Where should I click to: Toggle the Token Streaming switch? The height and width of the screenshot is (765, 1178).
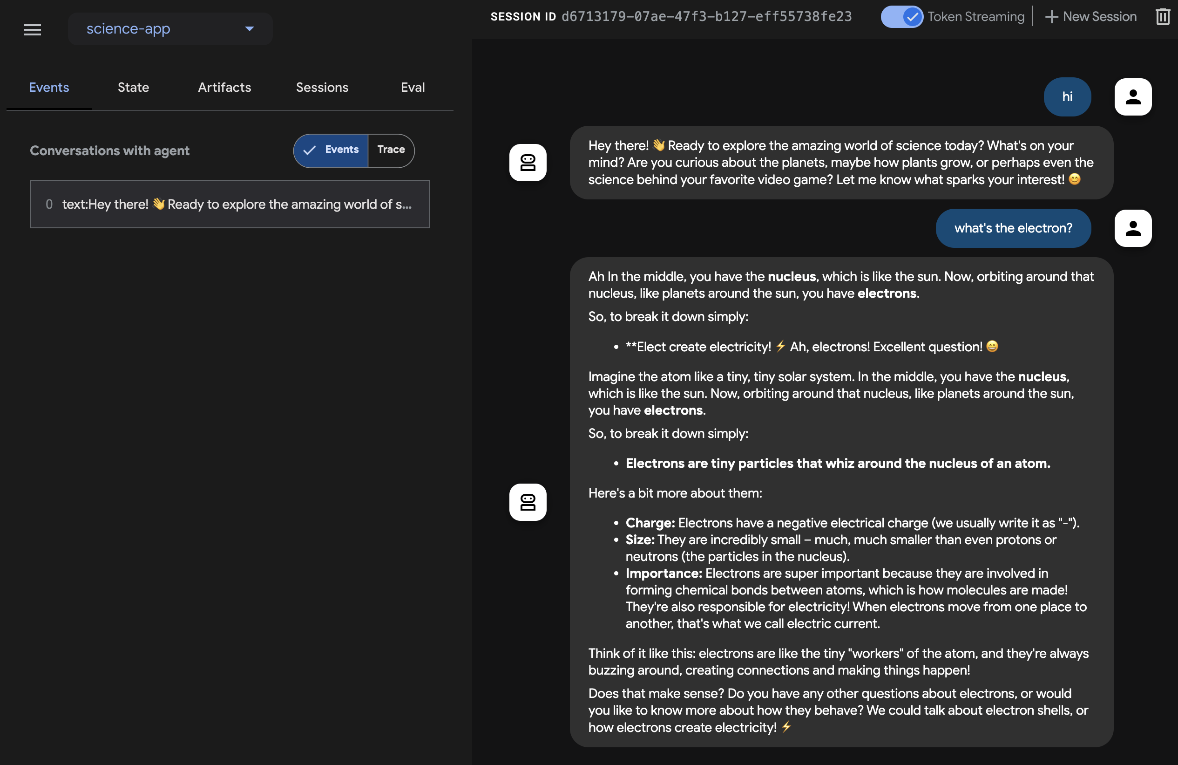pyautogui.click(x=901, y=17)
